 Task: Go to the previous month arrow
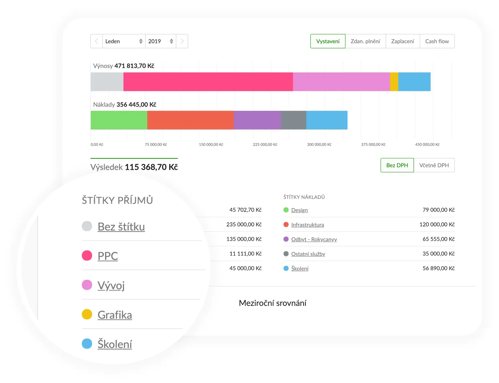[96, 41]
